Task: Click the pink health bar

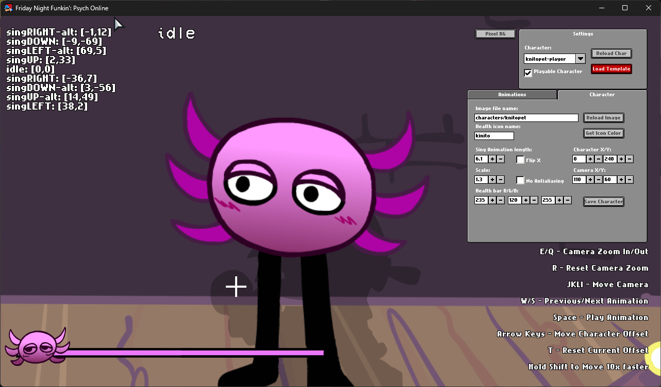Action: point(194,353)
